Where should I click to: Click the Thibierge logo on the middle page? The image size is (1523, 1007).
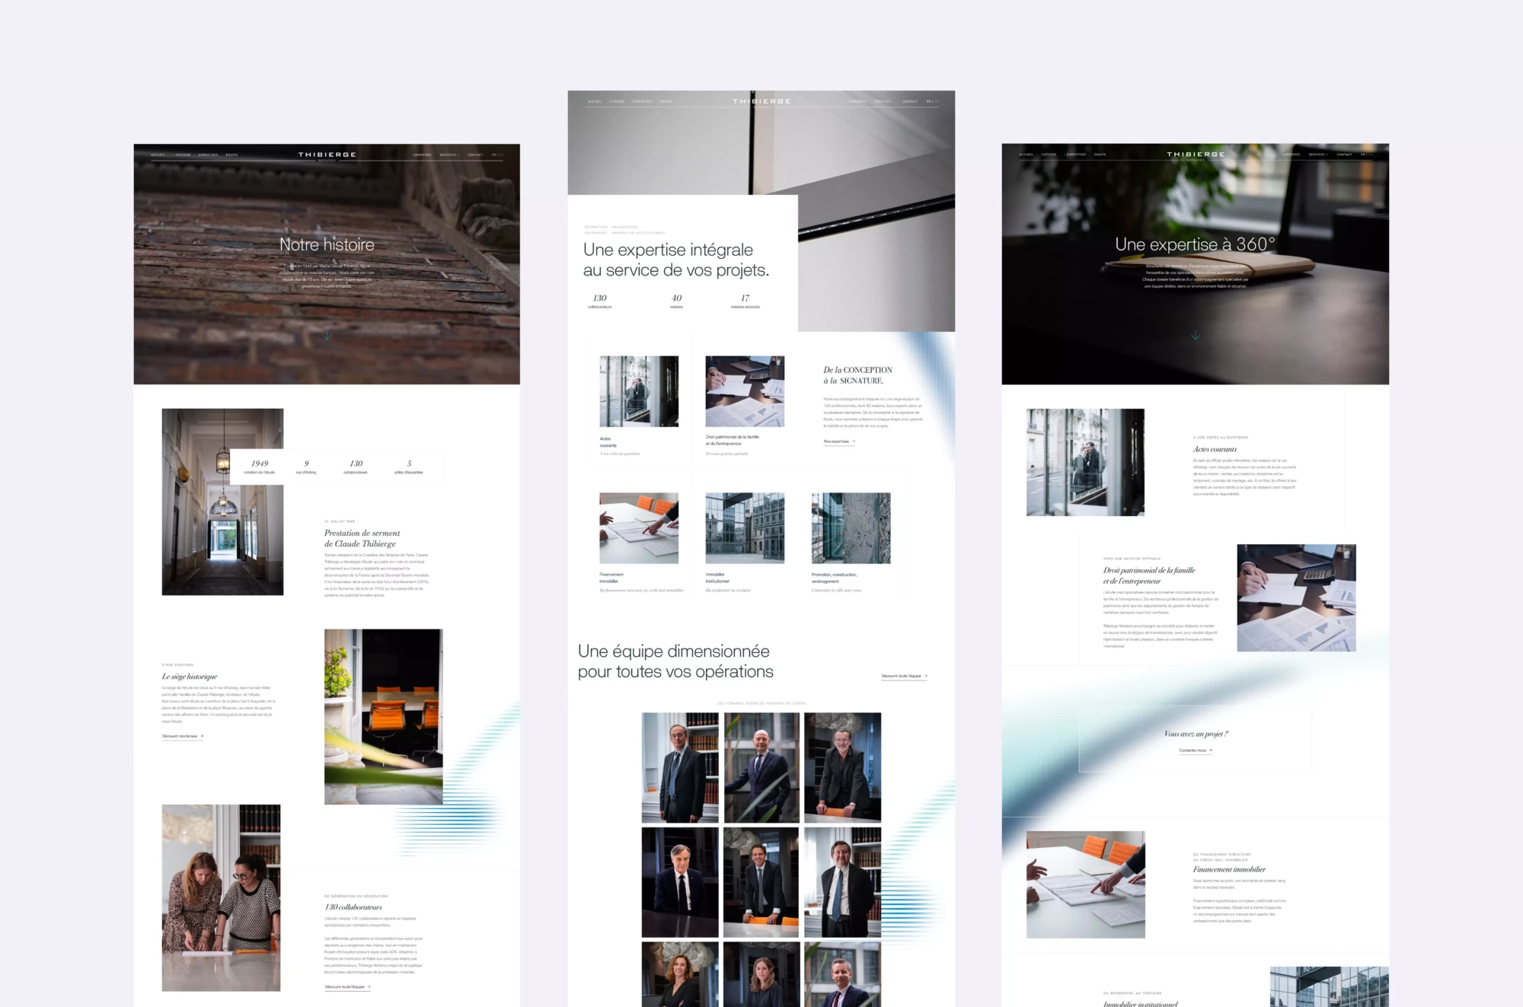pos(761,102)
